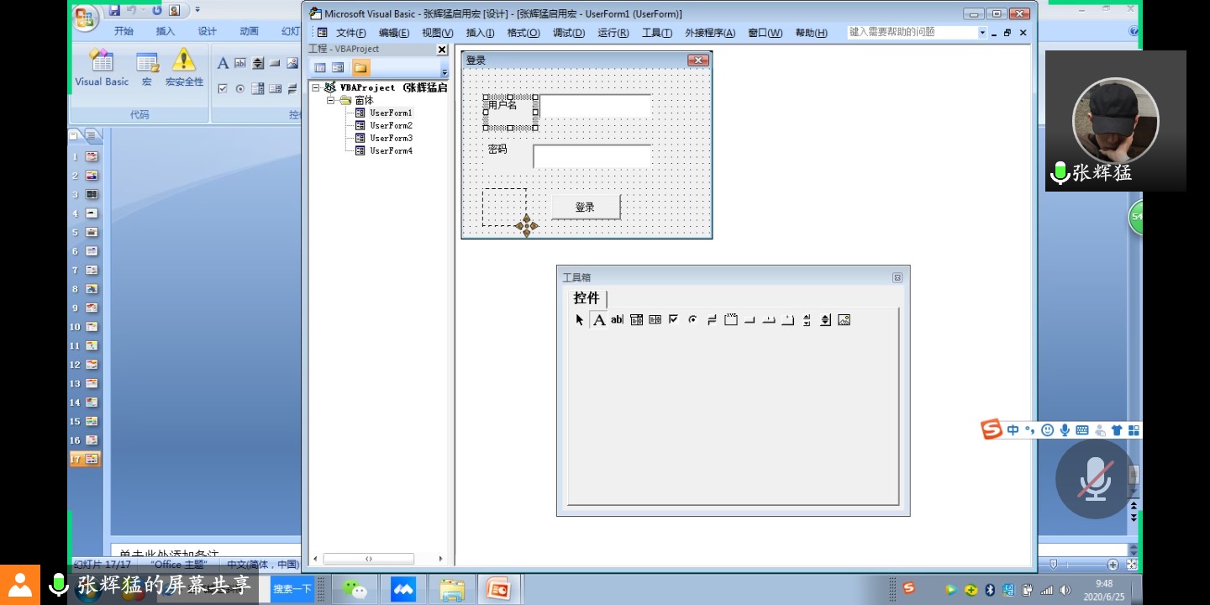Select UserForm2 in the project tree
1210x605 pixels.
(391, 125)
